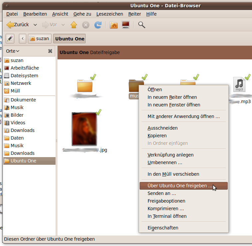Image resolution: width=252 pixels, height=246 pixels.
Task: Open the Zurück history dropdown arrow
Action: pos(35,25)
